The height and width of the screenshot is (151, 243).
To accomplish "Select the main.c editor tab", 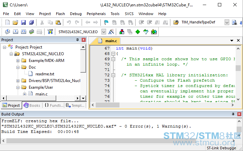I will (108, 41).
